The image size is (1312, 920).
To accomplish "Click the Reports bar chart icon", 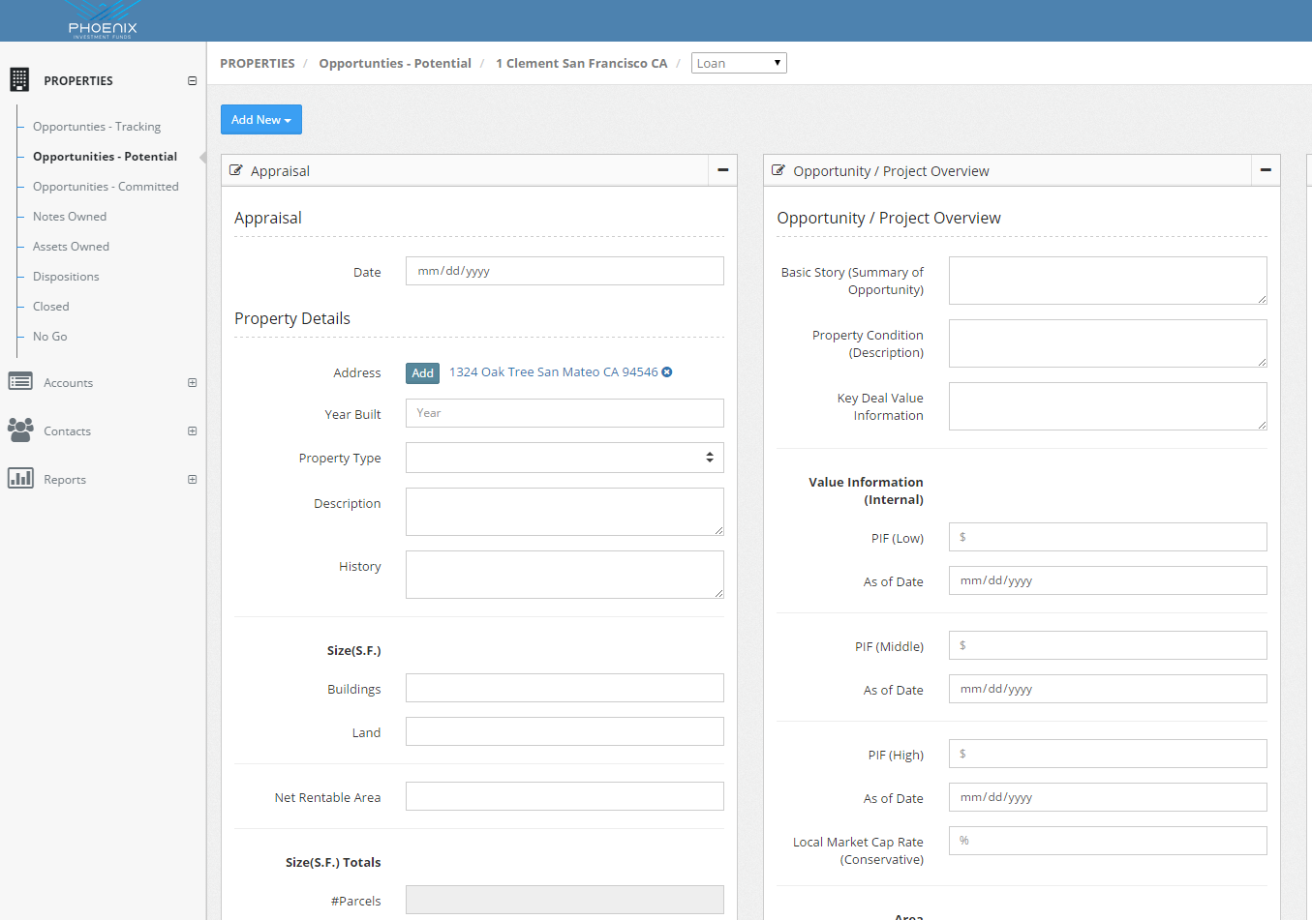I will tap(20, 478).
